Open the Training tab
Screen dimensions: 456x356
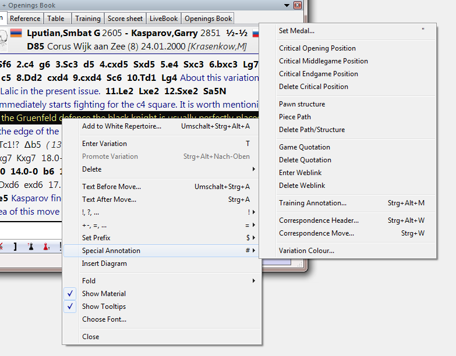[x=88, y=19]
